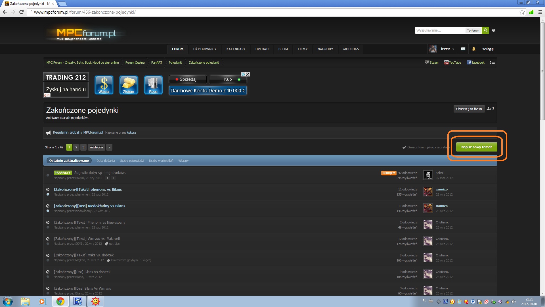Screen dimensions: 545x307
Task: Click the last page » button
Action: click(109, 147)
